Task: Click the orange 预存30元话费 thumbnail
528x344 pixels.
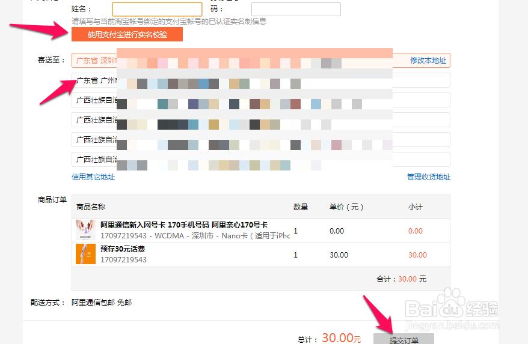Action: tap(85, 254)
